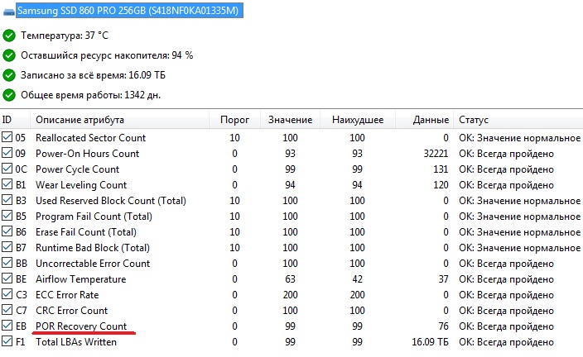Uncheck the 09 Power-On Hours Count checkbox
The image size is (583, 357).
(x=7, y=153)
